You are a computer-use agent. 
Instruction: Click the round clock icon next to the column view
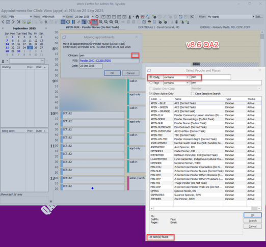click(x=68, y=22)
